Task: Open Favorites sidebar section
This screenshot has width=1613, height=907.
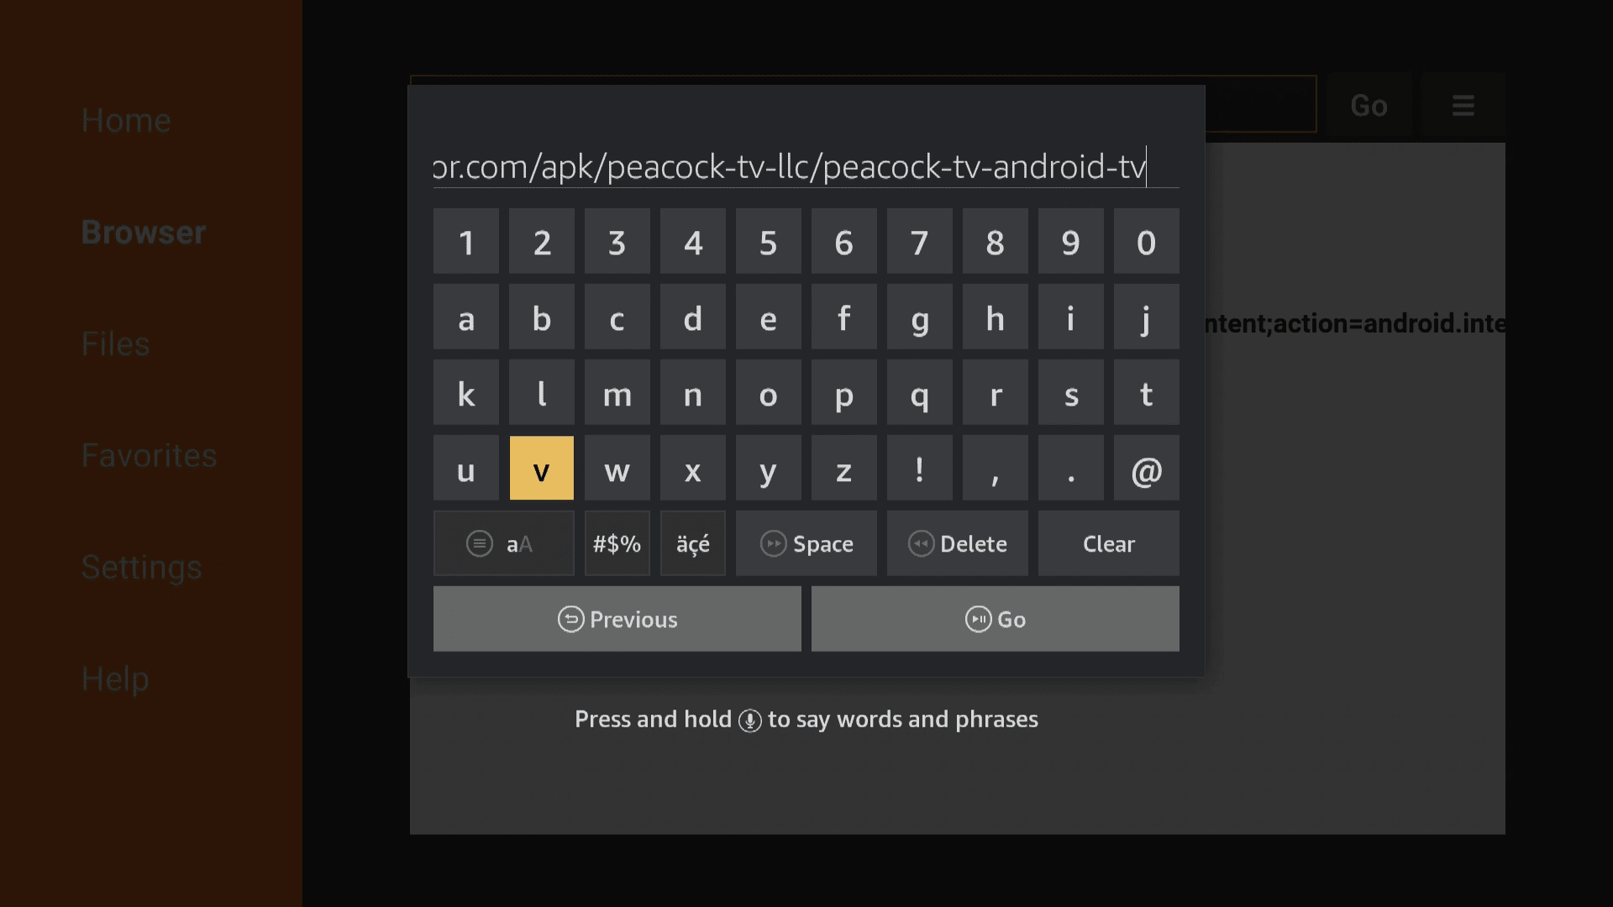Action: [150, 453]
